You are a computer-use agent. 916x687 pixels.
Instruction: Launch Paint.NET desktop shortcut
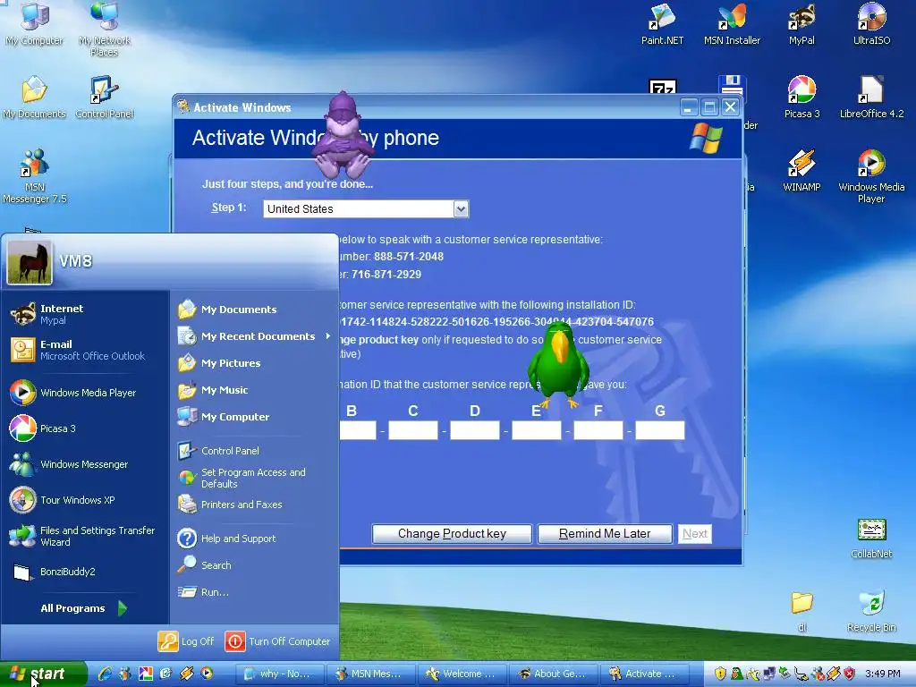click(662, 23)
